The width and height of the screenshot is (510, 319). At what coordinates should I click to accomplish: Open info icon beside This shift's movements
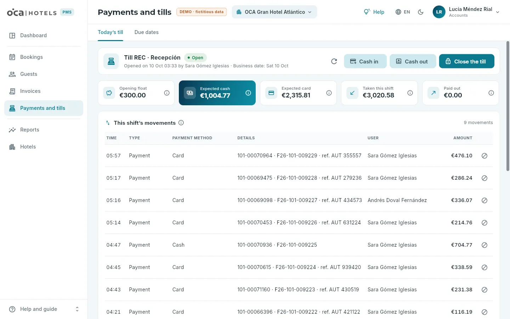181,123
